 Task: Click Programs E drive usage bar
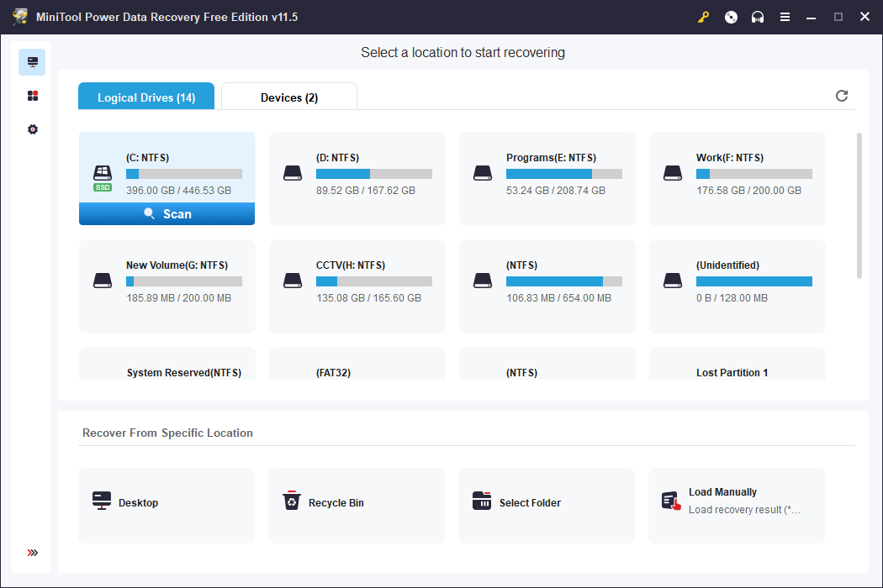pyautogui.click(x=564, y=174)
